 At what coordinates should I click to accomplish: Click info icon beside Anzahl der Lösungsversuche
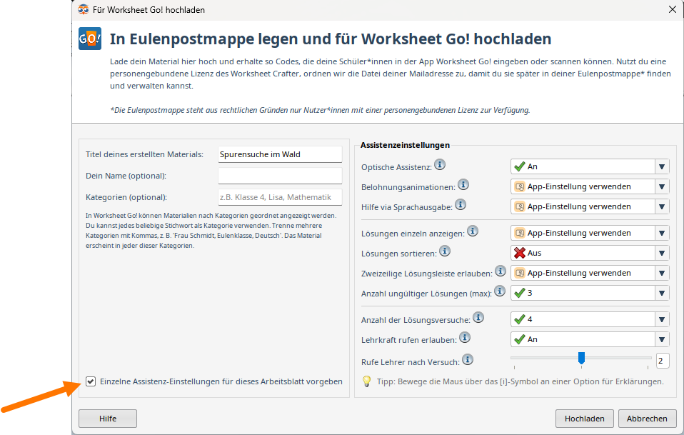tap(478, 317)
